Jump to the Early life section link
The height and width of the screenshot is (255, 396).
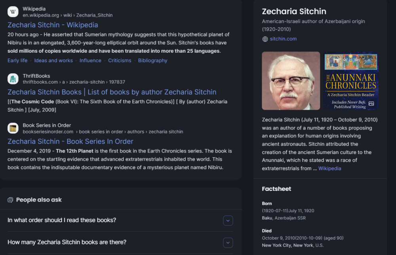(17, 61)
